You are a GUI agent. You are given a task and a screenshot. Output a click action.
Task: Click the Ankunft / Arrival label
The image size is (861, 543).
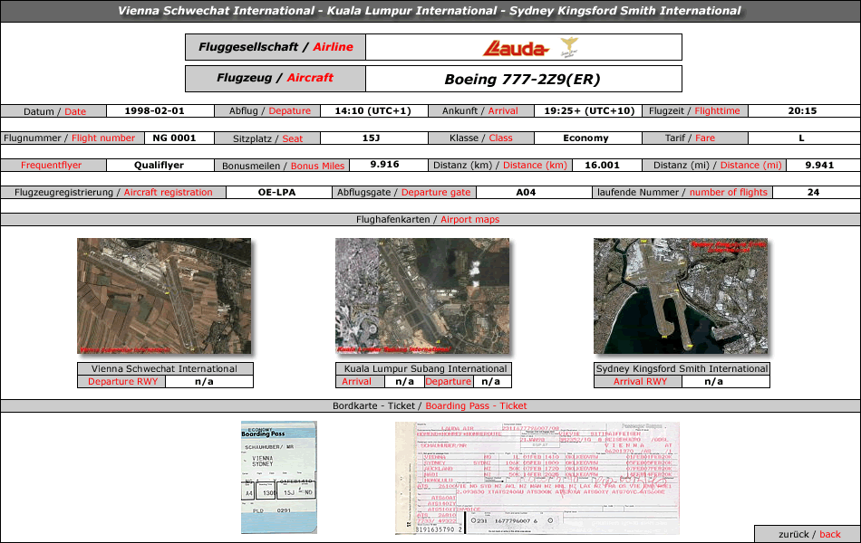pyautogui.click(x=481, y=110)
